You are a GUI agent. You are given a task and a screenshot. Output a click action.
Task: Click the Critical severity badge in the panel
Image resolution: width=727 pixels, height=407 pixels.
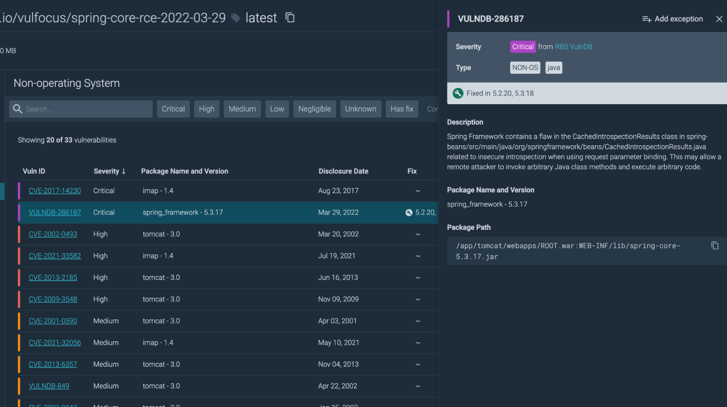(522, 46)
